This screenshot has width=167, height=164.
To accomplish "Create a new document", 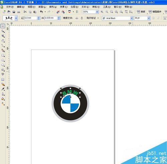I will pyautogui.click(x=4, y=12).
